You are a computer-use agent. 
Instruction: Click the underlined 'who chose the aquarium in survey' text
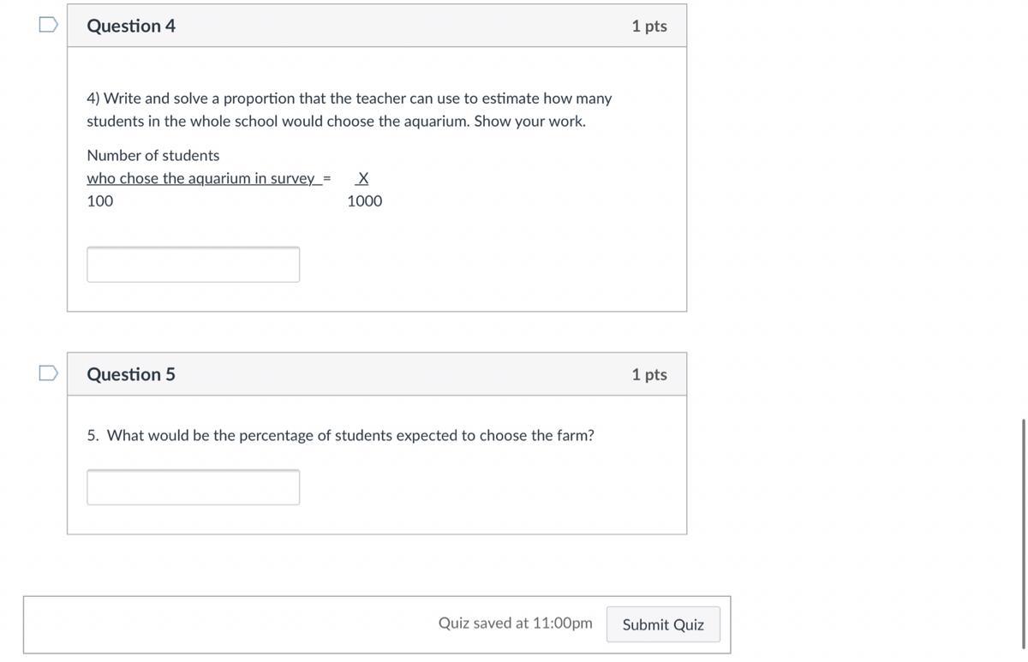[200, 178]
